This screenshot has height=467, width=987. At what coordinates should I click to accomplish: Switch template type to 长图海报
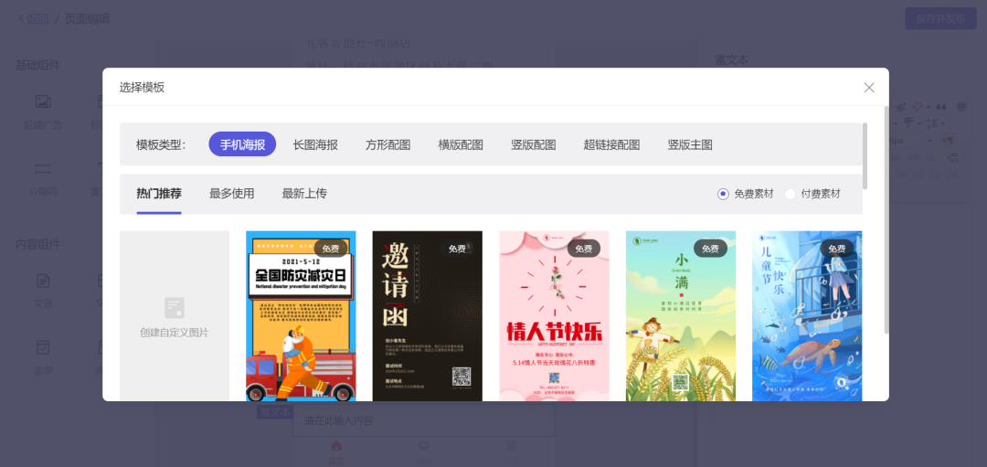point(315,144)
